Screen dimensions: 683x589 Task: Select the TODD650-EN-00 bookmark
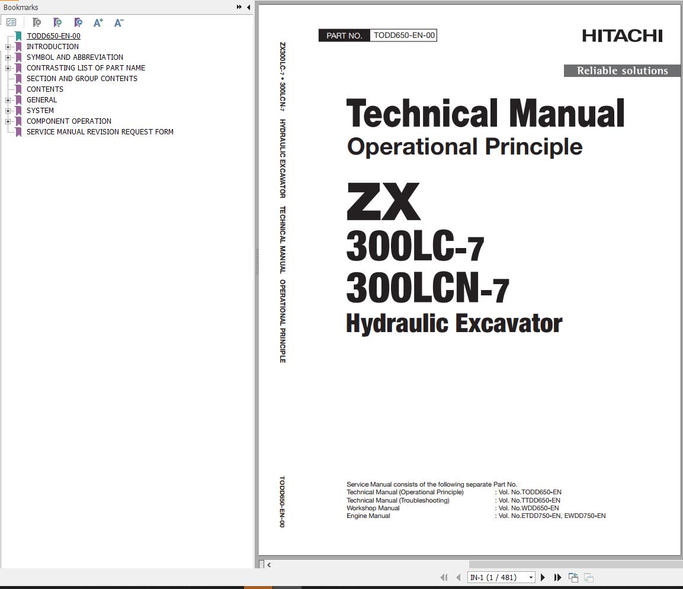(53, 36)
